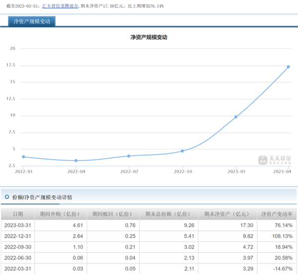Image resolution: width=298 pixels, height=274 pixels.
Task: Click the chart title 净资产规模变动
Action: [149, 37]
